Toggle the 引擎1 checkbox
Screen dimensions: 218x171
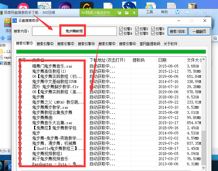click(121, 29)
